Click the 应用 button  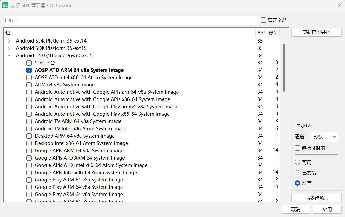pos(327,209)
